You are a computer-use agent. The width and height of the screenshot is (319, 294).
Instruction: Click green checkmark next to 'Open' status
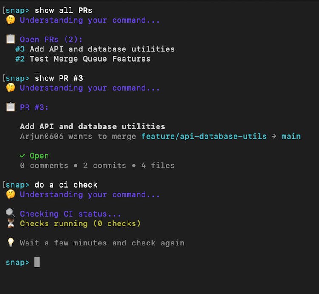click(x=23, y=156)
